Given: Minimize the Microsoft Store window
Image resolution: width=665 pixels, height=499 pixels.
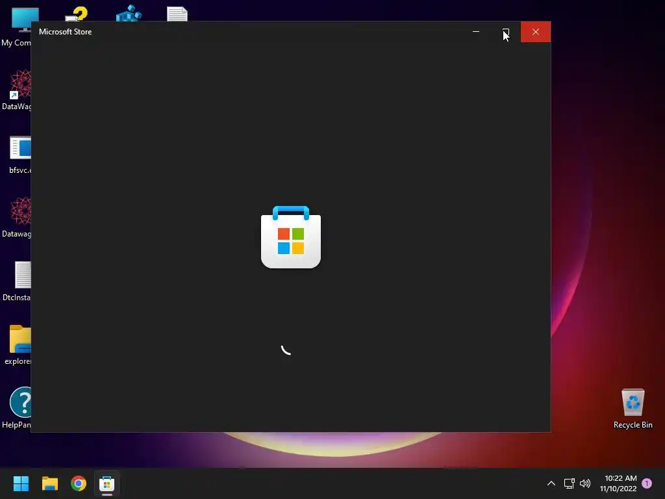Looking at the screenshot, I should (x=476, y=32).
